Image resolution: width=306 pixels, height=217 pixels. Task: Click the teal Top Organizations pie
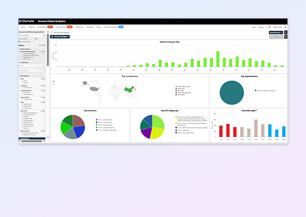232,93
